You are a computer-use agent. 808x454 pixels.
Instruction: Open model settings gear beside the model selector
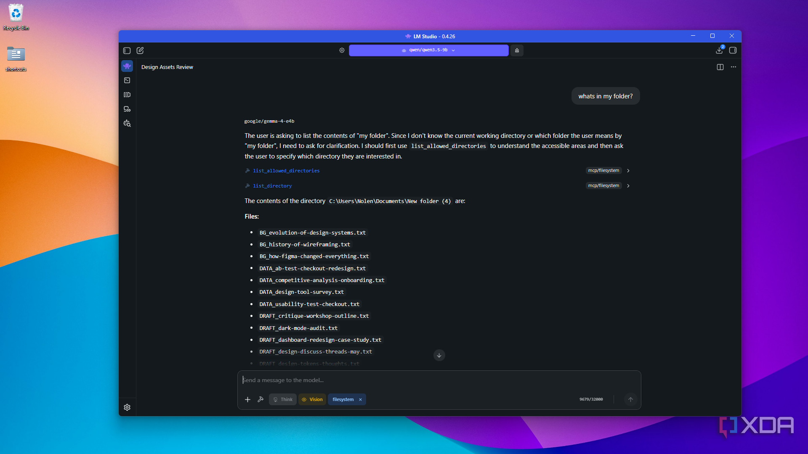342,50
